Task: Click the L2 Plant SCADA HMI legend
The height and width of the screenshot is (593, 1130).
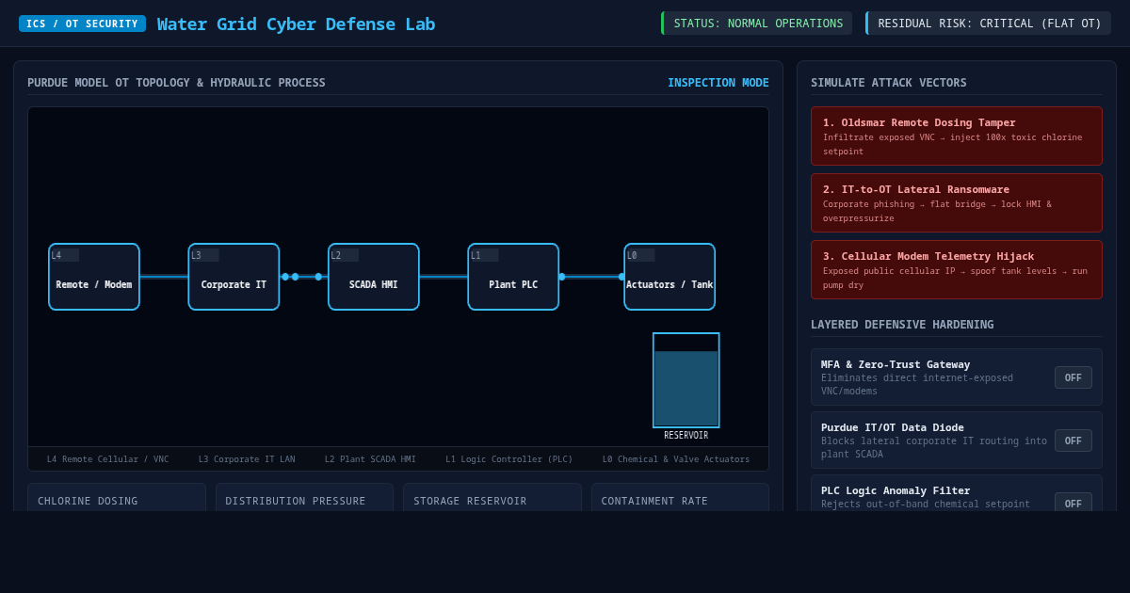Action: point(370,459)
